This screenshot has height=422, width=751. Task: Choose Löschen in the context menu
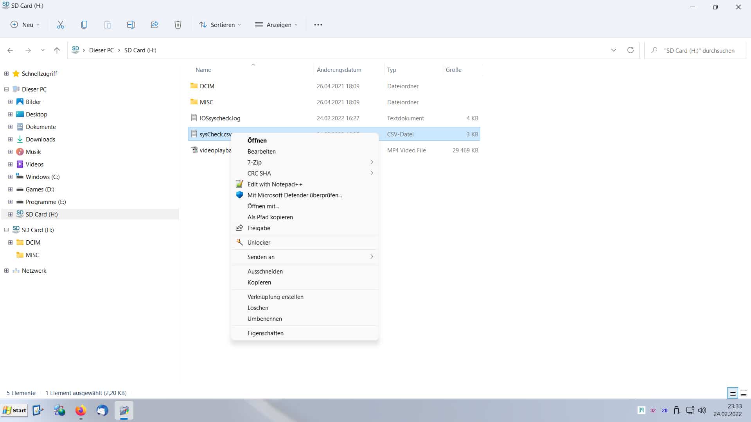click(305, 308)
